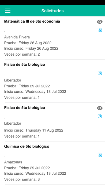Select Prueba: Friday 26 Aug 2022 line
105x187 pixels.
tap(28, 43)
